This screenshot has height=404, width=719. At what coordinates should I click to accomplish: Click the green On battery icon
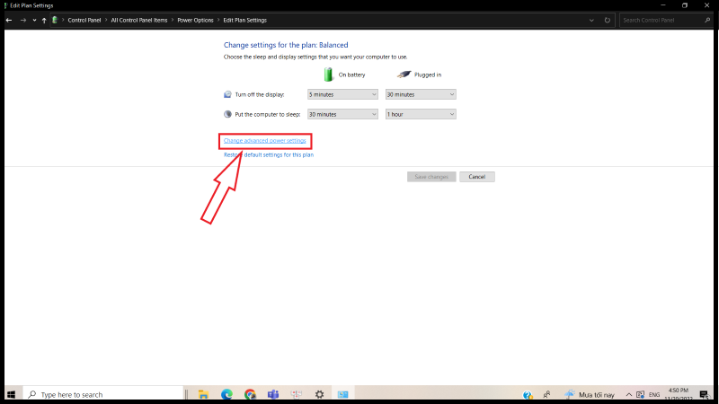(x=328, y=75)
